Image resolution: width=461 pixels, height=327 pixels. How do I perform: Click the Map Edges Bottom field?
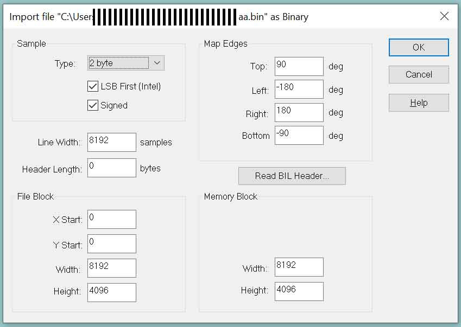coord(299,135)
